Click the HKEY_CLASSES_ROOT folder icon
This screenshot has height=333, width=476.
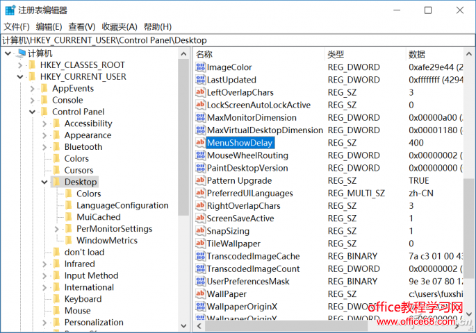click(x=32, y=65)
